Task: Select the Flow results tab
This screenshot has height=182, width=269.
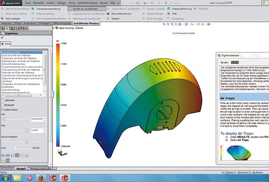Action: click(x=5, y=44)
